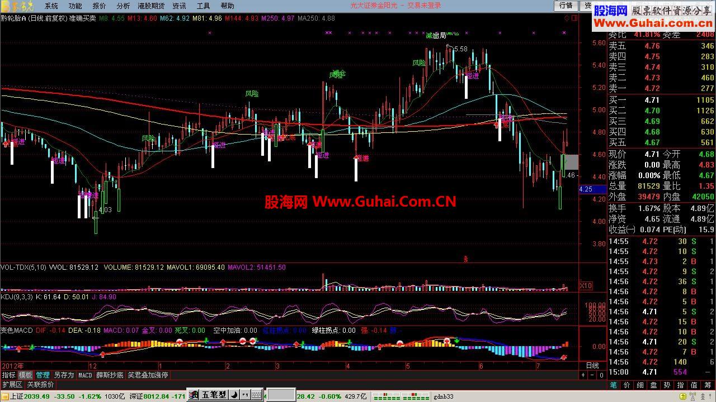Click the 4.03 low price annotation
This screenshot has width=716, height=402.
tap(105, 210)
